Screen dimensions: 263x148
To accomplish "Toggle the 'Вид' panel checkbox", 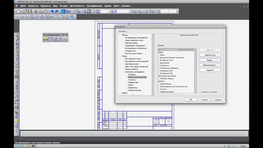I will (159, 52).
